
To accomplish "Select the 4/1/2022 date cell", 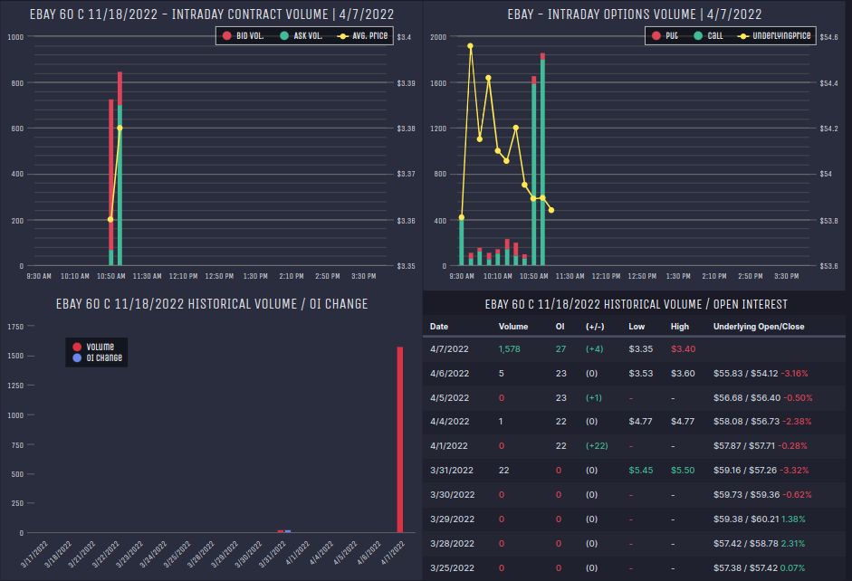I will [x=449, y=446].
